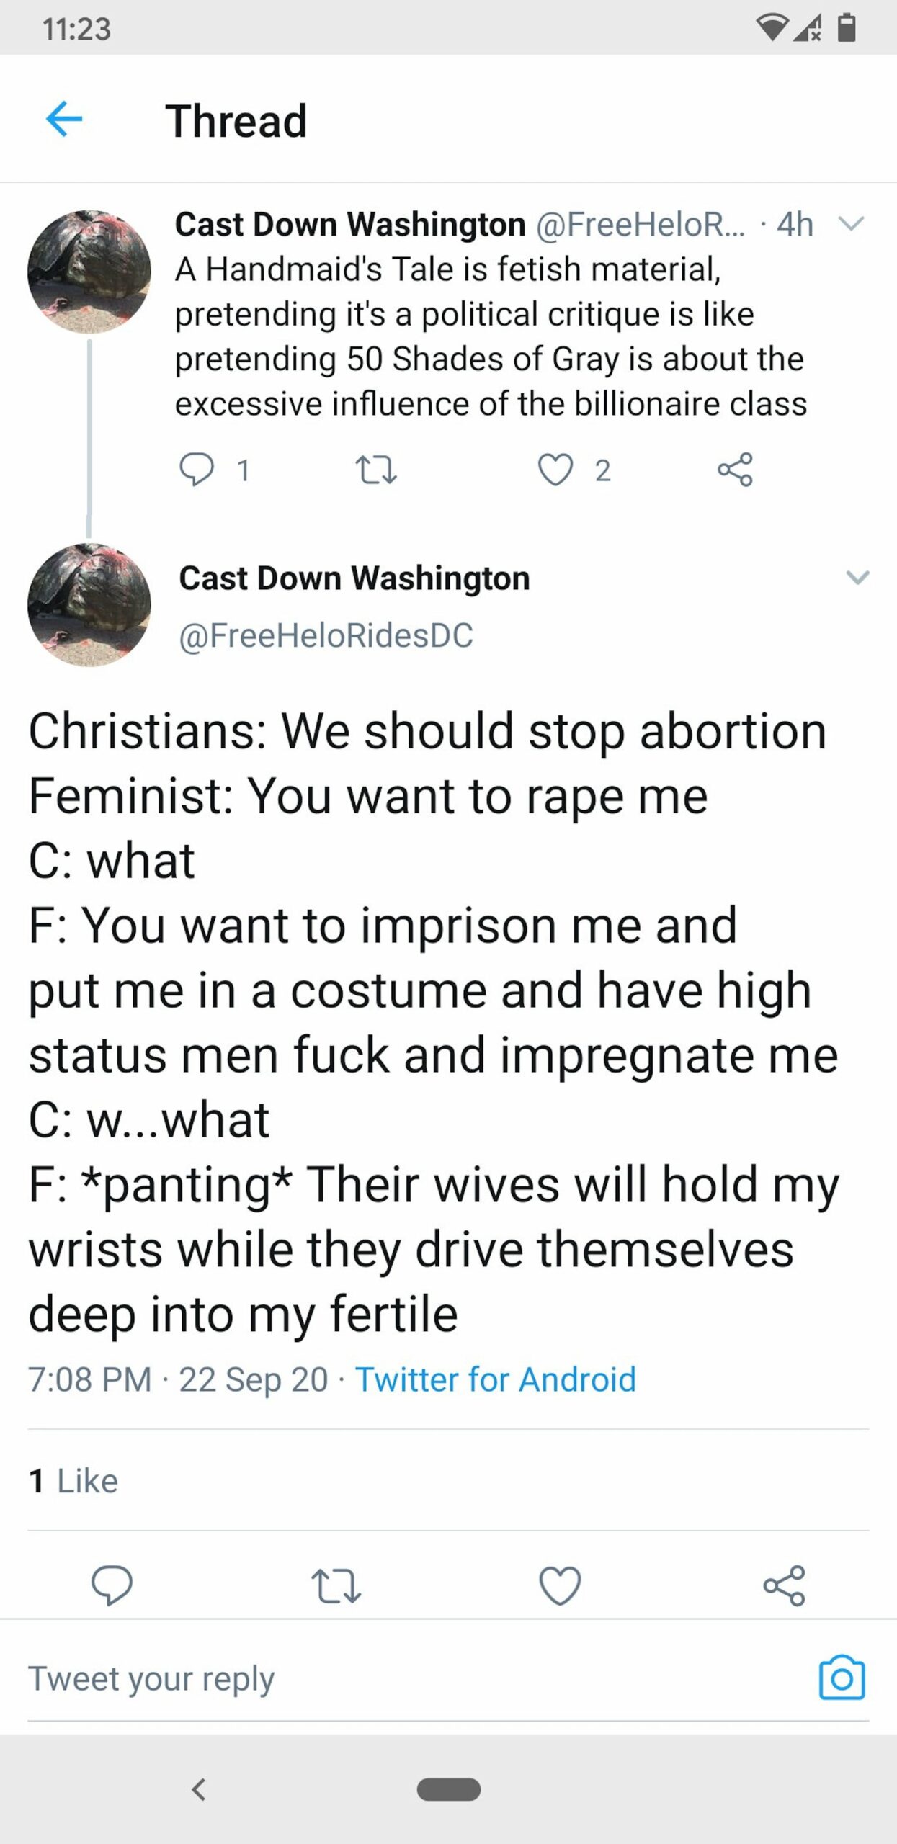
Task: Expand the main tweet's options chevron
Action: [857, 577]
